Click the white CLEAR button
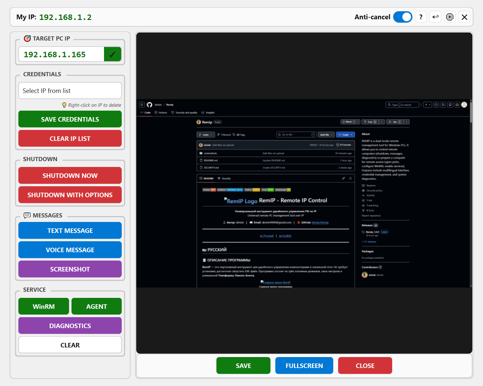This screenshot has width=483, height=386. click(70, 345)
